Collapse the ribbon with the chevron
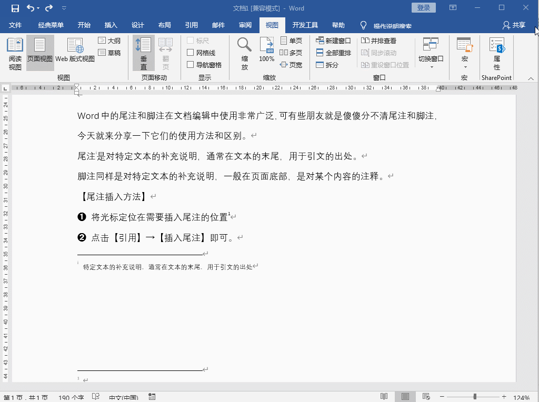This screenshot has width=539, height=402. pos(531,79)
